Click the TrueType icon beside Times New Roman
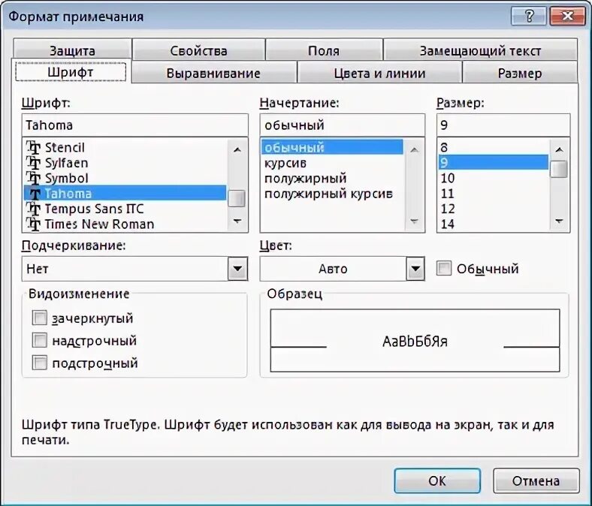This screenshot has width=592, height=506. click(x=34, y=224)
